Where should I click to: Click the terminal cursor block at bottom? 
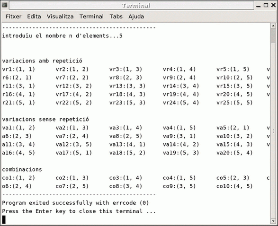point(4,220)
